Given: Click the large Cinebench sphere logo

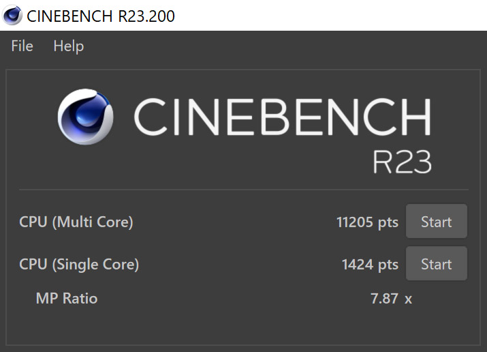Looking at the screenshot, I should tap(85, 119).
